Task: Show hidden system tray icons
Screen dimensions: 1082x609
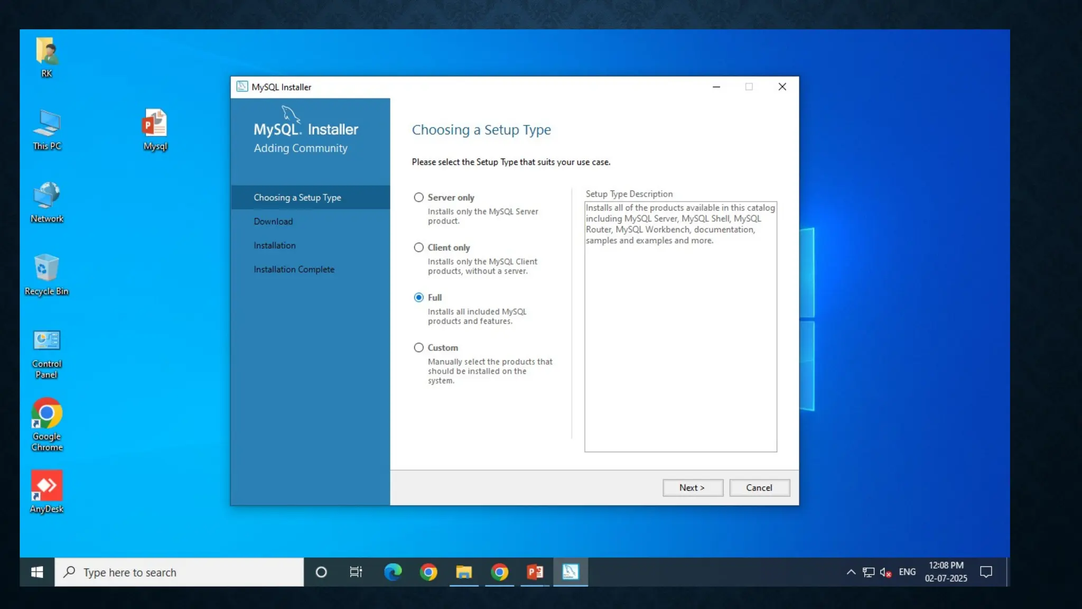Action: [x=851, y=572]
